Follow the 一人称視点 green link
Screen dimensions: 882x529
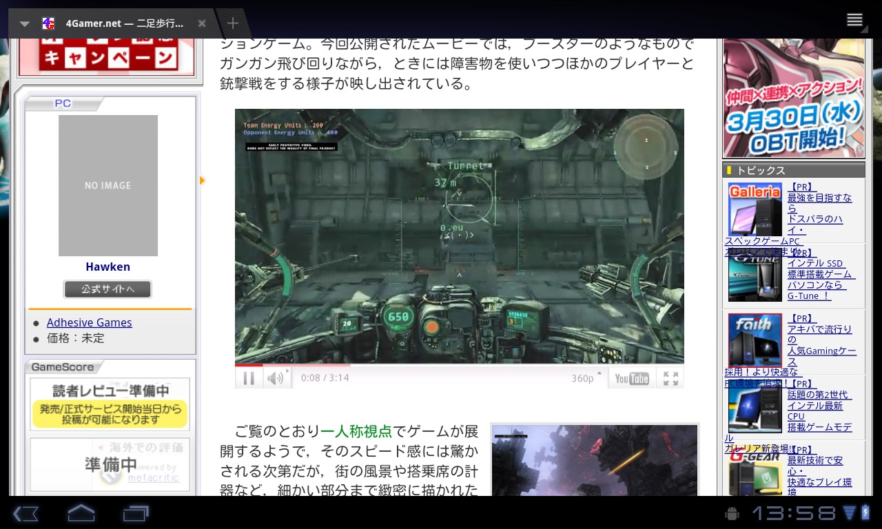[x=356, y=431]
